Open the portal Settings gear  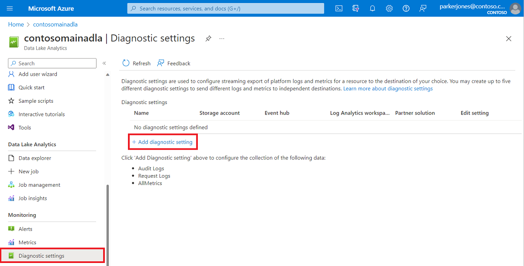[x=389, y=8]
